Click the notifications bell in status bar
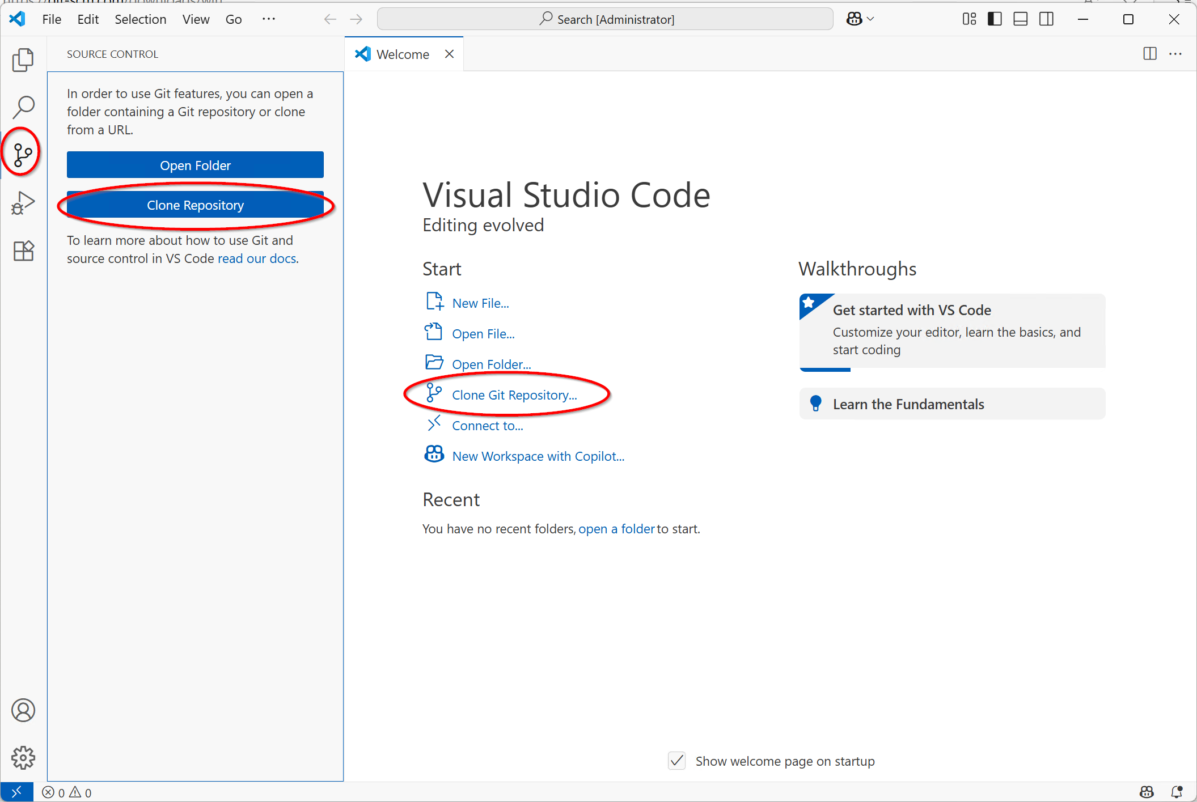 [1177, 792]
